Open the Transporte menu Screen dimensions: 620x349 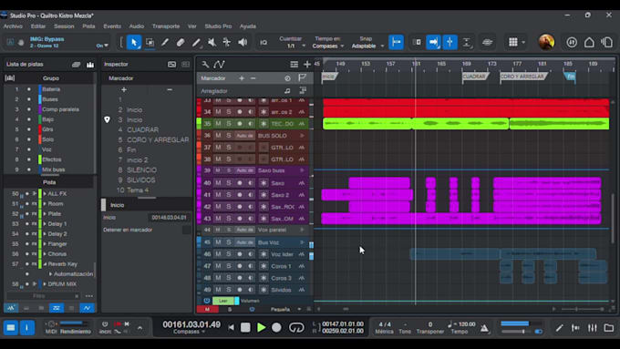pyautogui.click(x=166, y=26)
